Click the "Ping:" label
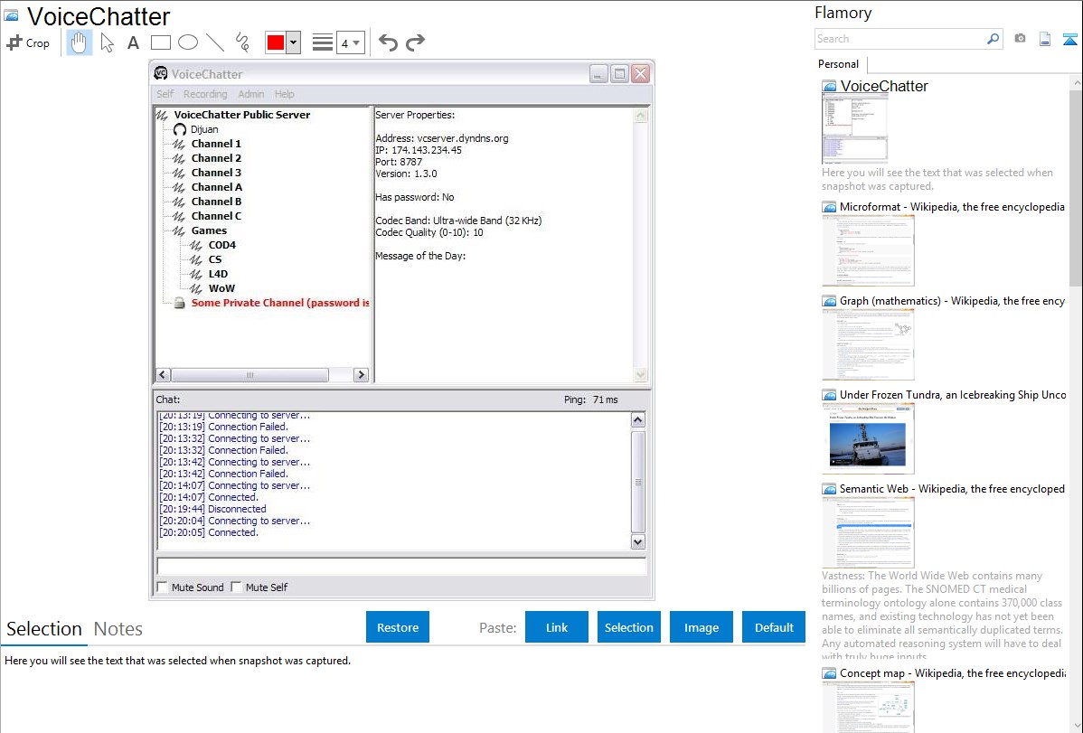The height and width of the screenshot is (733, 1083). click(x=575, y=399)
